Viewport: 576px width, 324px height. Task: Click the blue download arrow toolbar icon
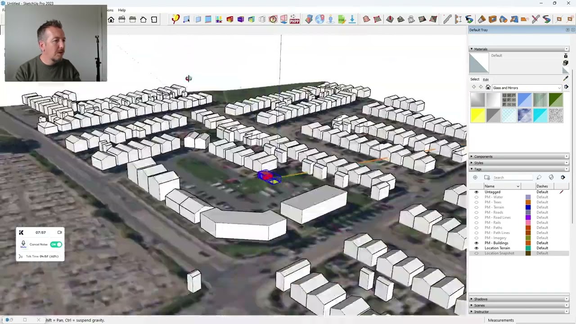tap(352, 19)
